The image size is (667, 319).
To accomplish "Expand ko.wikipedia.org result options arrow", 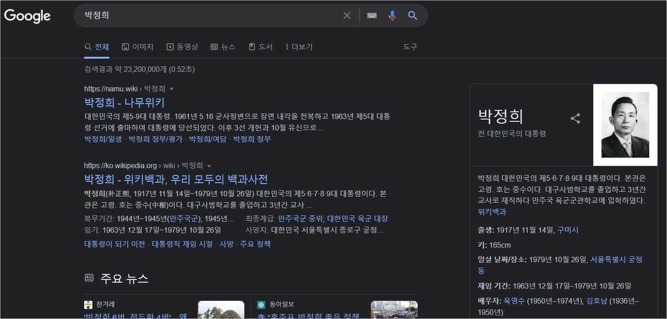I will tap(209, 166).
